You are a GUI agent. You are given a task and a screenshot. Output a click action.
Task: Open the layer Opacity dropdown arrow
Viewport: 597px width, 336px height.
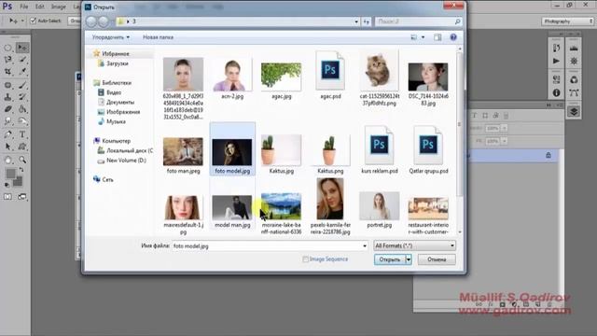coord(504,129)
